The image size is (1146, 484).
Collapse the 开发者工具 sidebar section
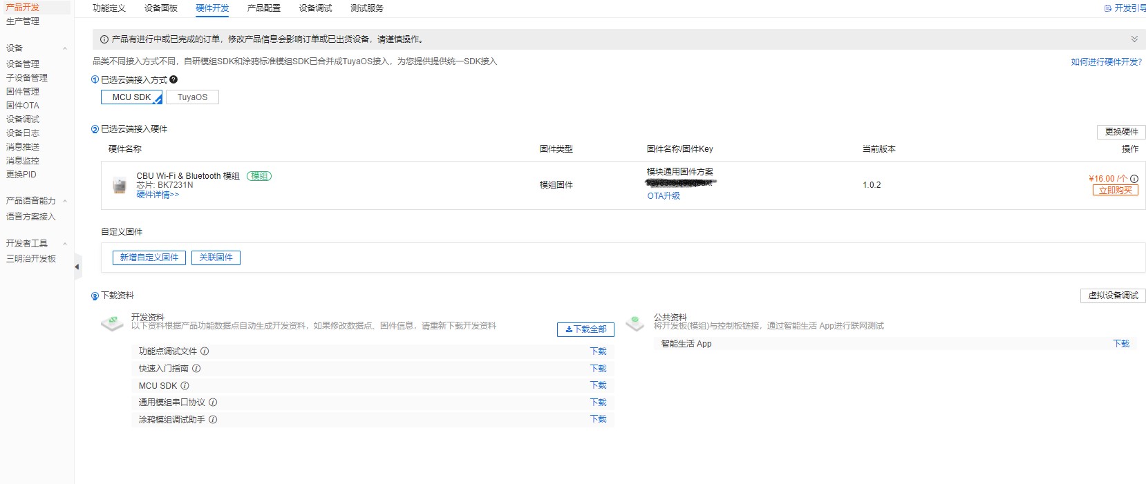[x=65, y=244]
